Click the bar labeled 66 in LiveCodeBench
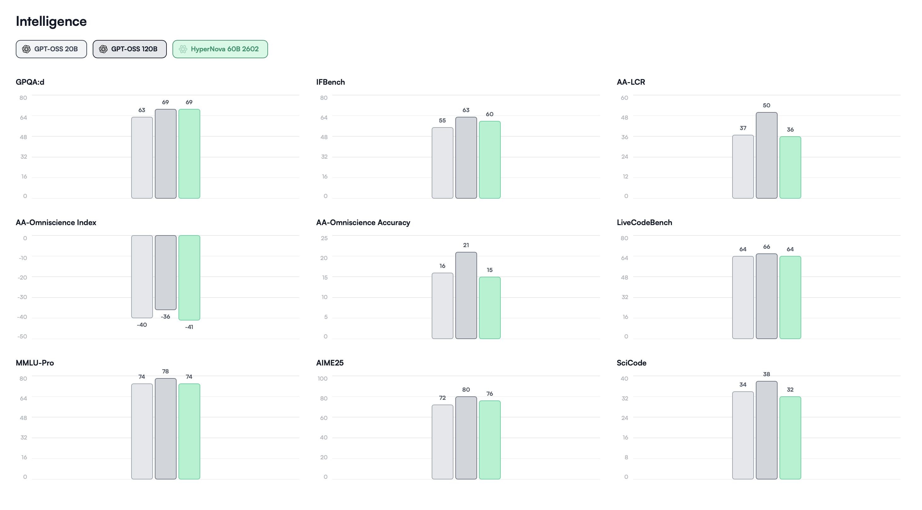The image size is (922, 510). click(x=766, y=296)
